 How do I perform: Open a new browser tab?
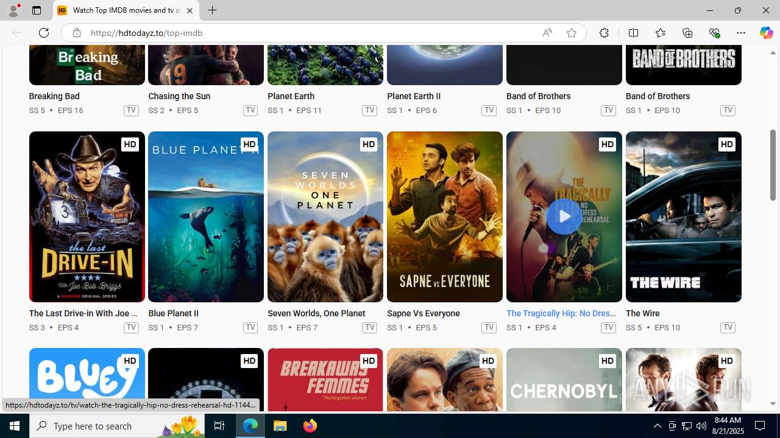[212, 10]
